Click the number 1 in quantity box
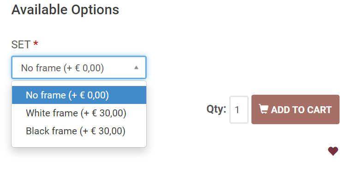The height and width of the screenshot is (172, 346). [237, 110]
